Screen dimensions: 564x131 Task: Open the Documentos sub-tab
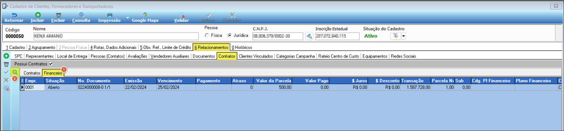[x=204, y=56]
